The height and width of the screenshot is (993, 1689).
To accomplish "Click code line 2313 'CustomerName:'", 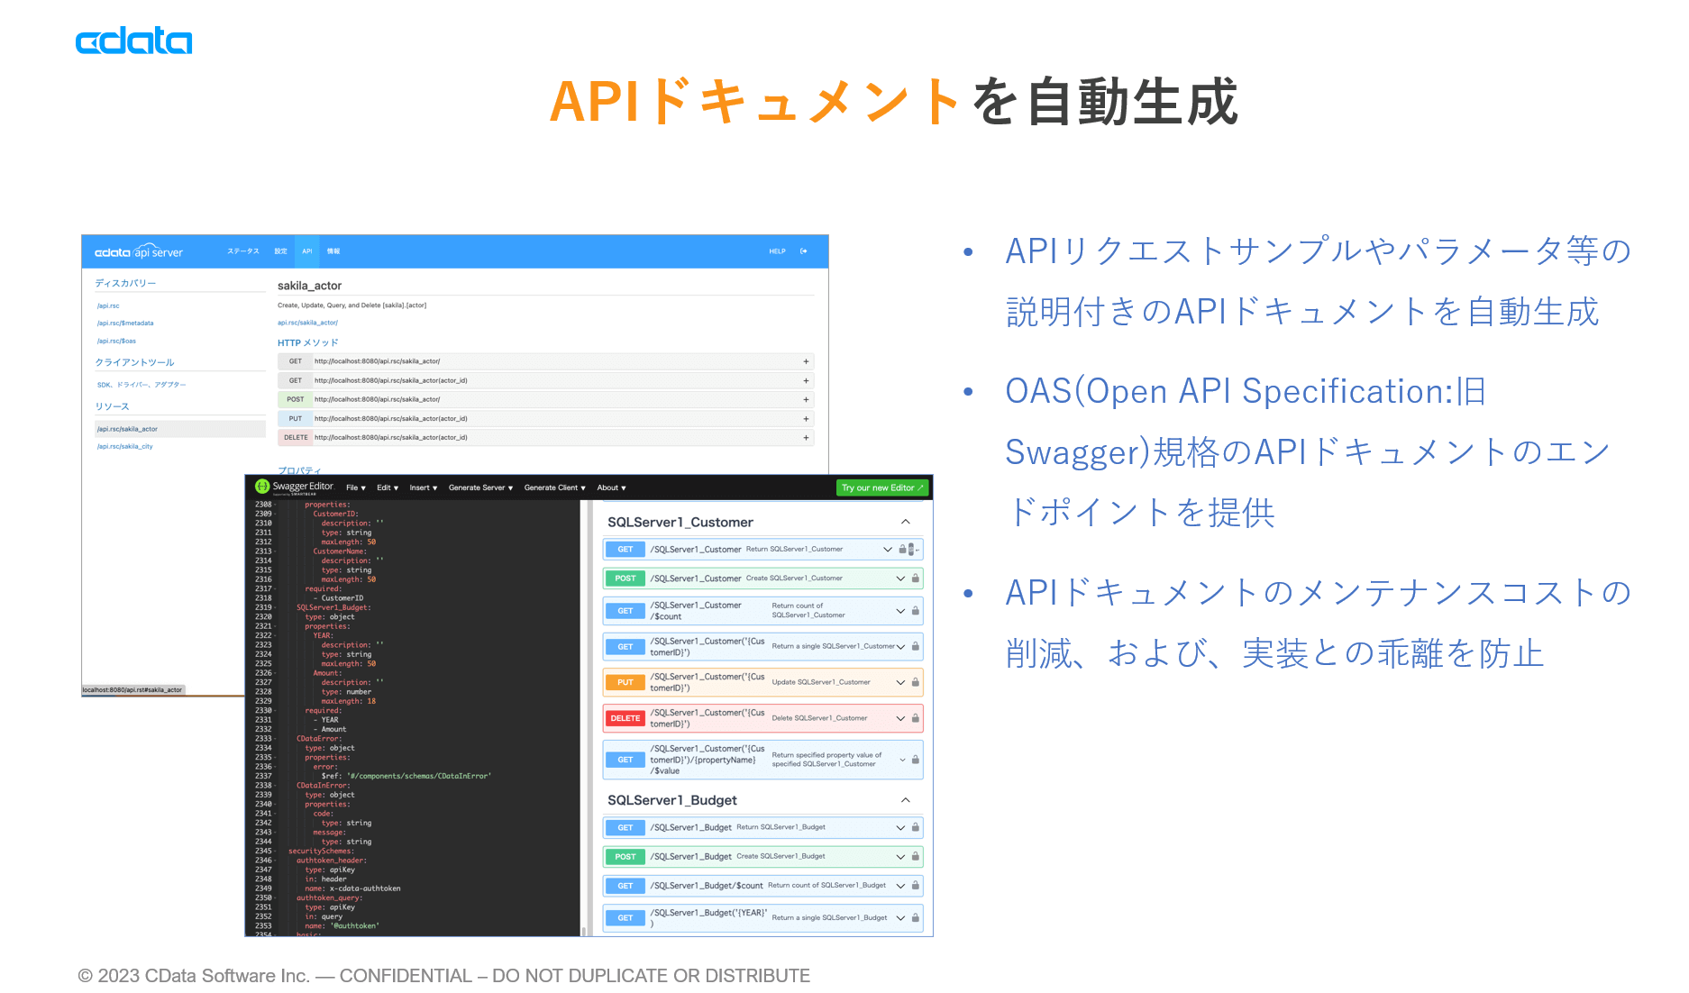I will (x=340, y=551).
